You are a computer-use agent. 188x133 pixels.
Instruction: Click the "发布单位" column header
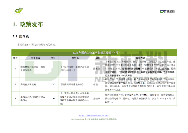35,58
